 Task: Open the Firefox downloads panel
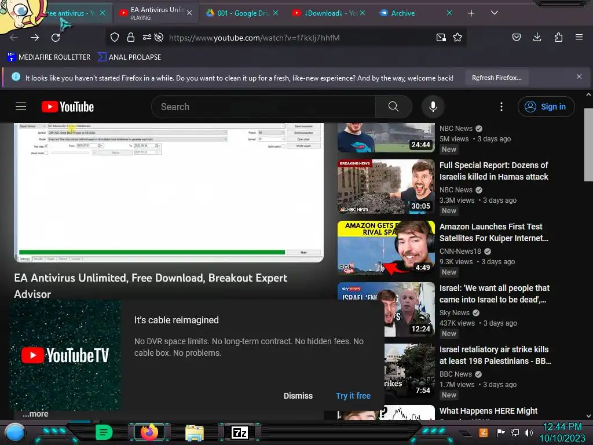click(x=537, y=37)
